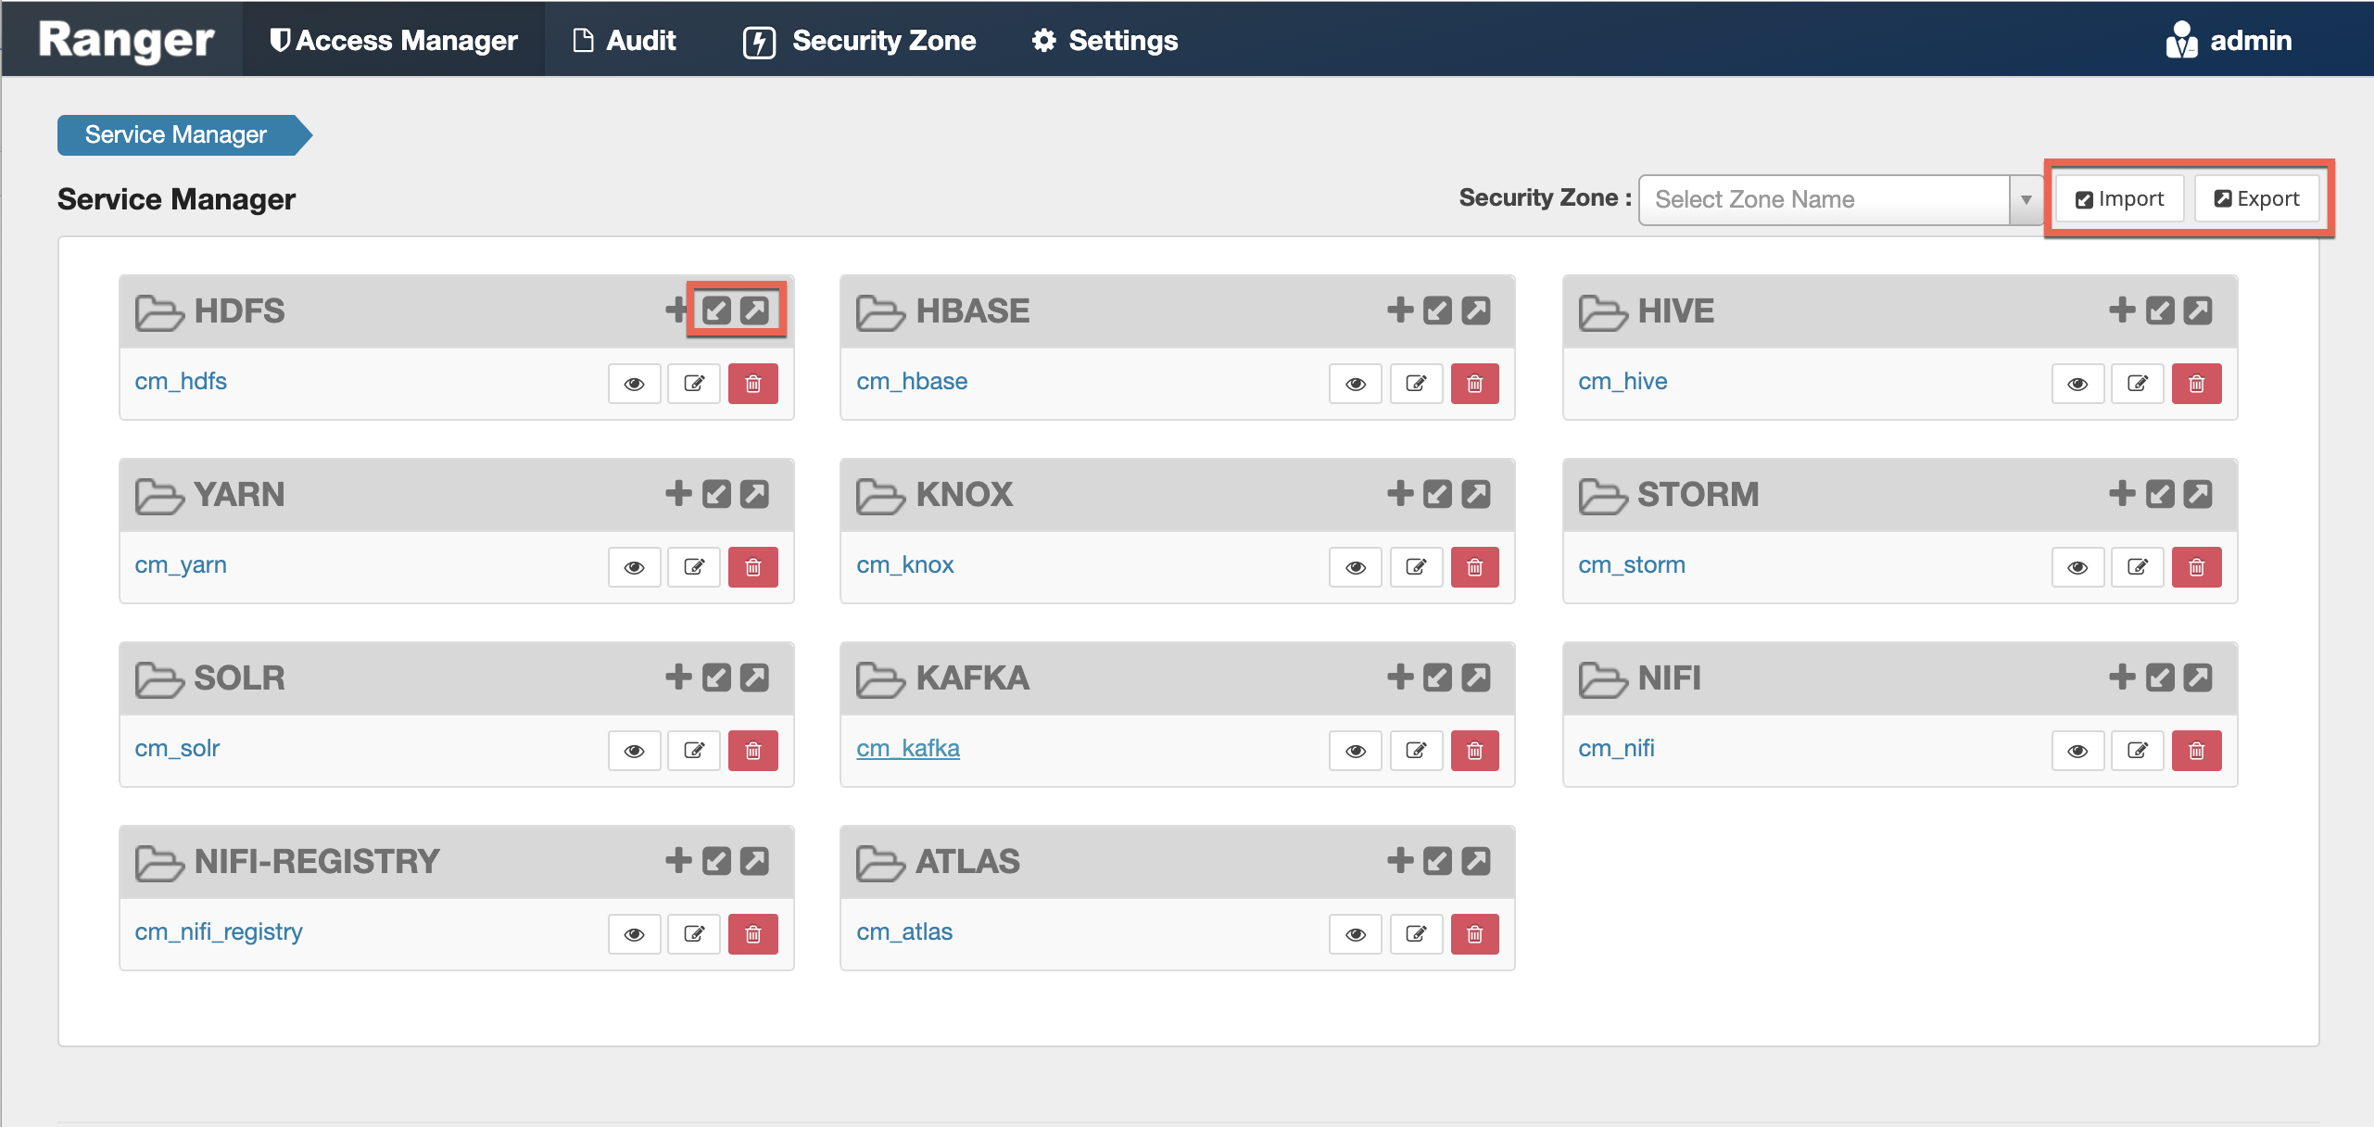
Task: Add a new HDFS service
Action: tap(676, 310)
